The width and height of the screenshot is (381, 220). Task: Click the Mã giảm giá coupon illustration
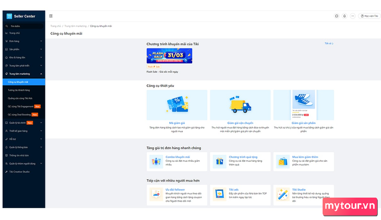pos(177,105)
